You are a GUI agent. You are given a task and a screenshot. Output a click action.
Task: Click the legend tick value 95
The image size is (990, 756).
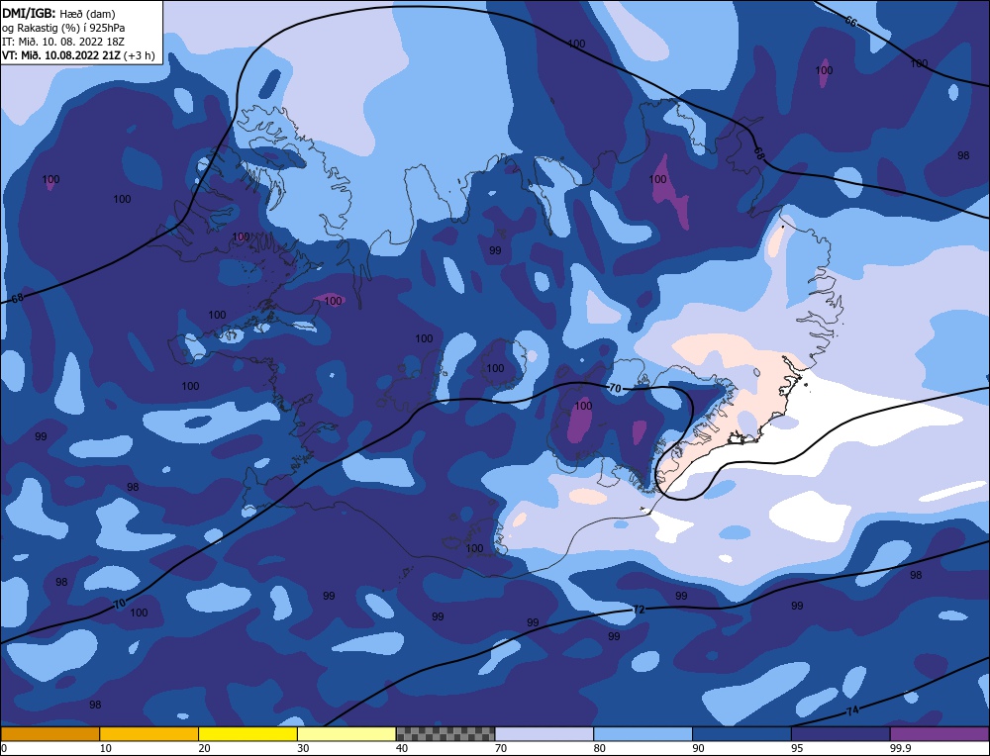click(x=797, y=748)
